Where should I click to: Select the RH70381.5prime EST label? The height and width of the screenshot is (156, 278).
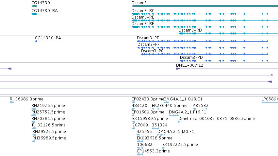[48, 119]
